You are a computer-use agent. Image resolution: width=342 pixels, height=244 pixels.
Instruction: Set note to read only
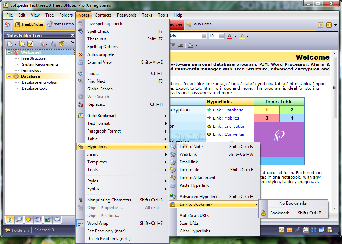pos(123,231)
